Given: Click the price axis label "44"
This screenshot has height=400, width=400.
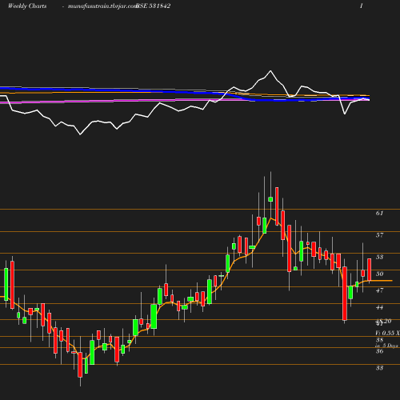Looking at the screenshot, I should pos(379,307).
